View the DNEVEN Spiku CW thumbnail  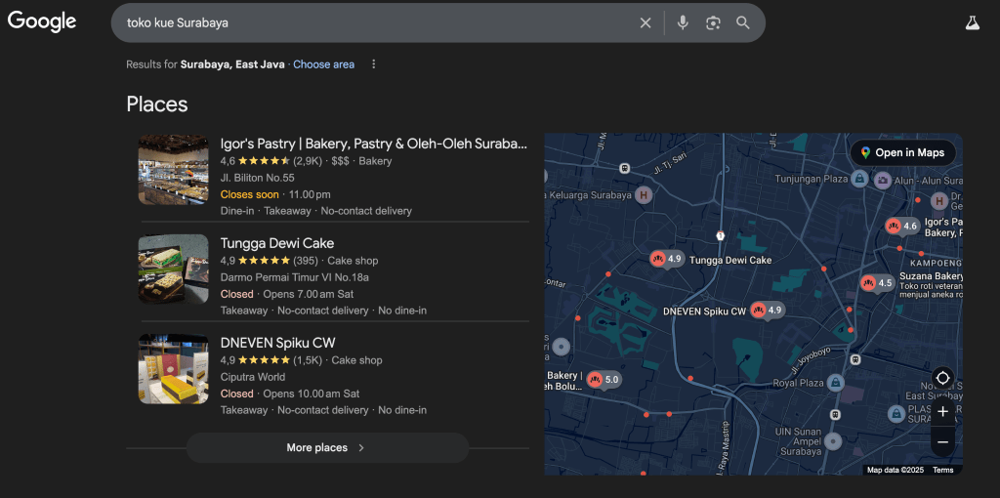click(x=173, y=369)
